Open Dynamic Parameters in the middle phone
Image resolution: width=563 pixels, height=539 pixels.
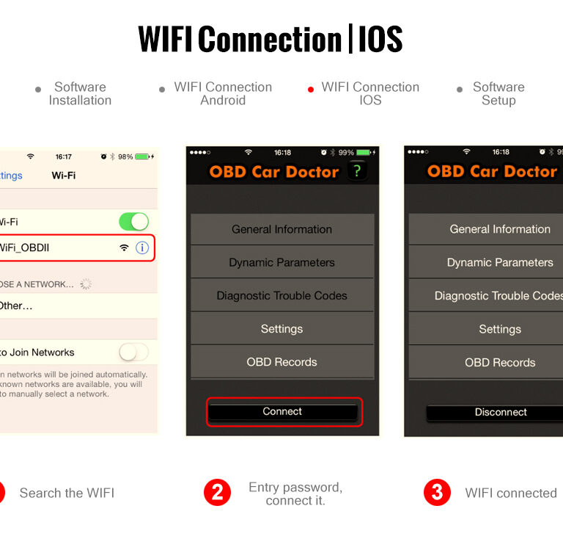coord(282,262)
